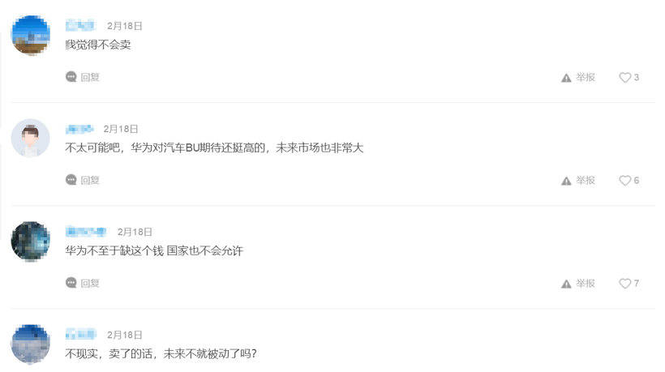Like the comment with 6 likes

click(x=624, y=181)
